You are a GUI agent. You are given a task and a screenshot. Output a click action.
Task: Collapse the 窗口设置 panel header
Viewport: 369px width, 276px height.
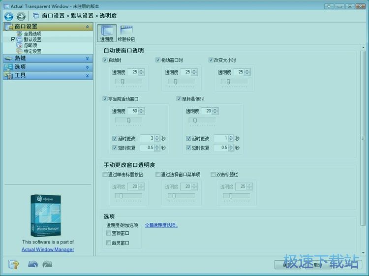click(48, 27)
